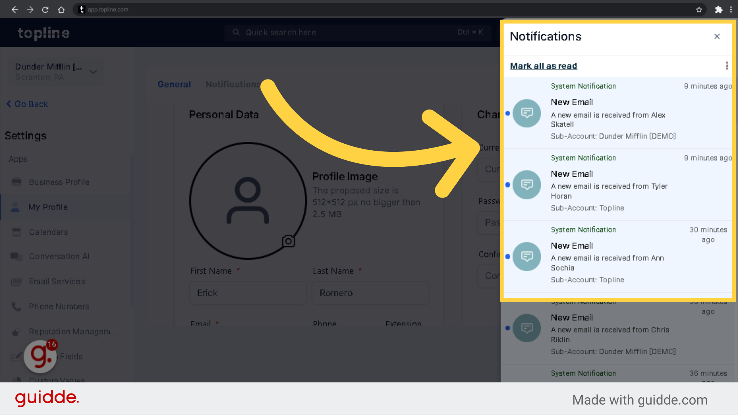This screenshot has width=738, height=415.
Task: Click Sub-Account: Topline under Tyler Horan
Action: point(587,208)
